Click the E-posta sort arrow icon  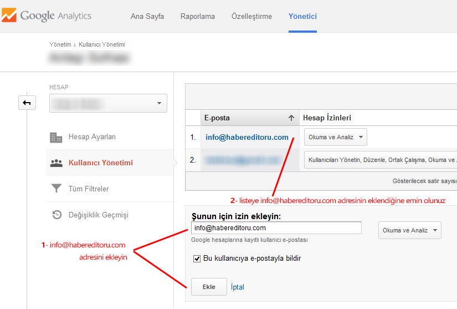click(291, 118)
